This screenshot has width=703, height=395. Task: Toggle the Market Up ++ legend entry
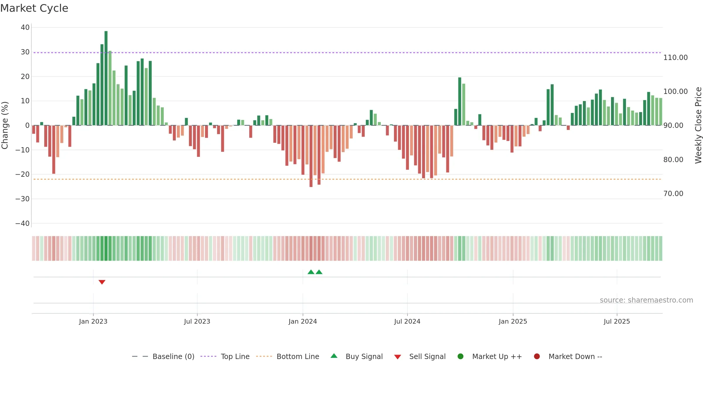coord(489,356)
